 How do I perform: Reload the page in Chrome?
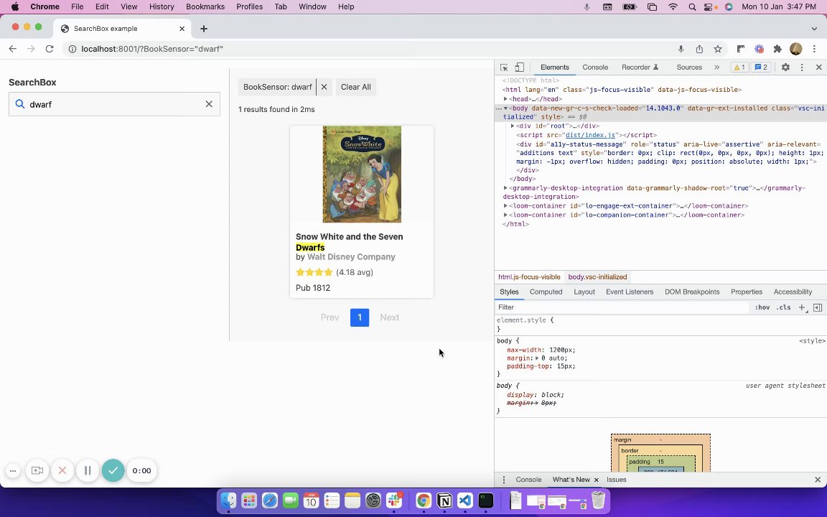[x=49, y=49]
